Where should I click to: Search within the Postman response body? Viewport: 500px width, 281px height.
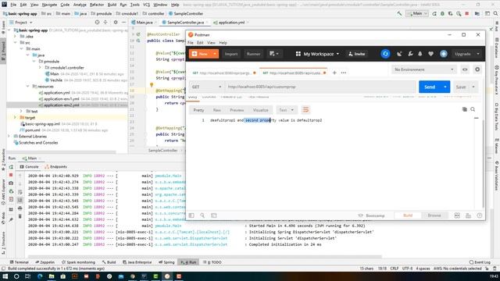click(473, 109)
